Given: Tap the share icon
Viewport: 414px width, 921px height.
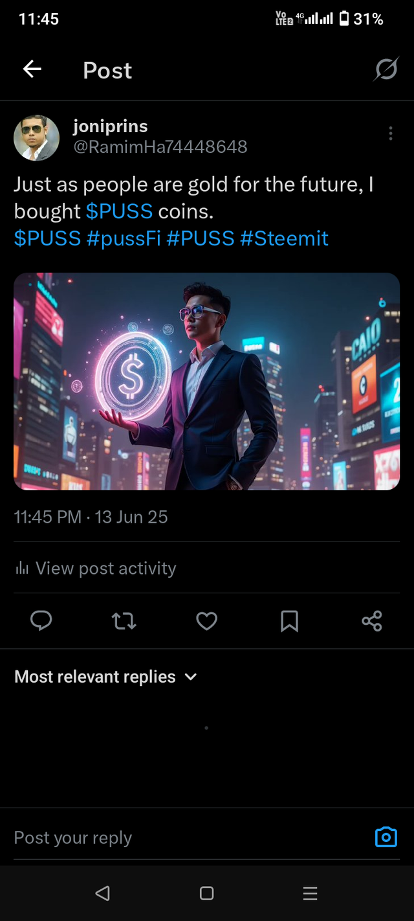Looking at the screenshot, I should point(372,621).
